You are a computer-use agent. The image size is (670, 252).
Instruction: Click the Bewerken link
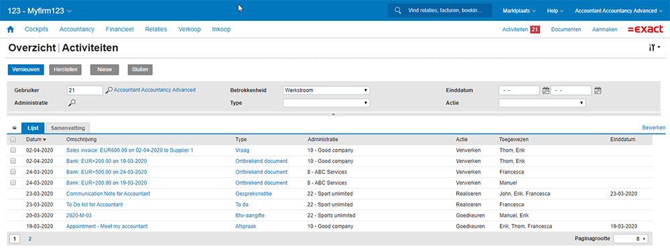point(654,128)
